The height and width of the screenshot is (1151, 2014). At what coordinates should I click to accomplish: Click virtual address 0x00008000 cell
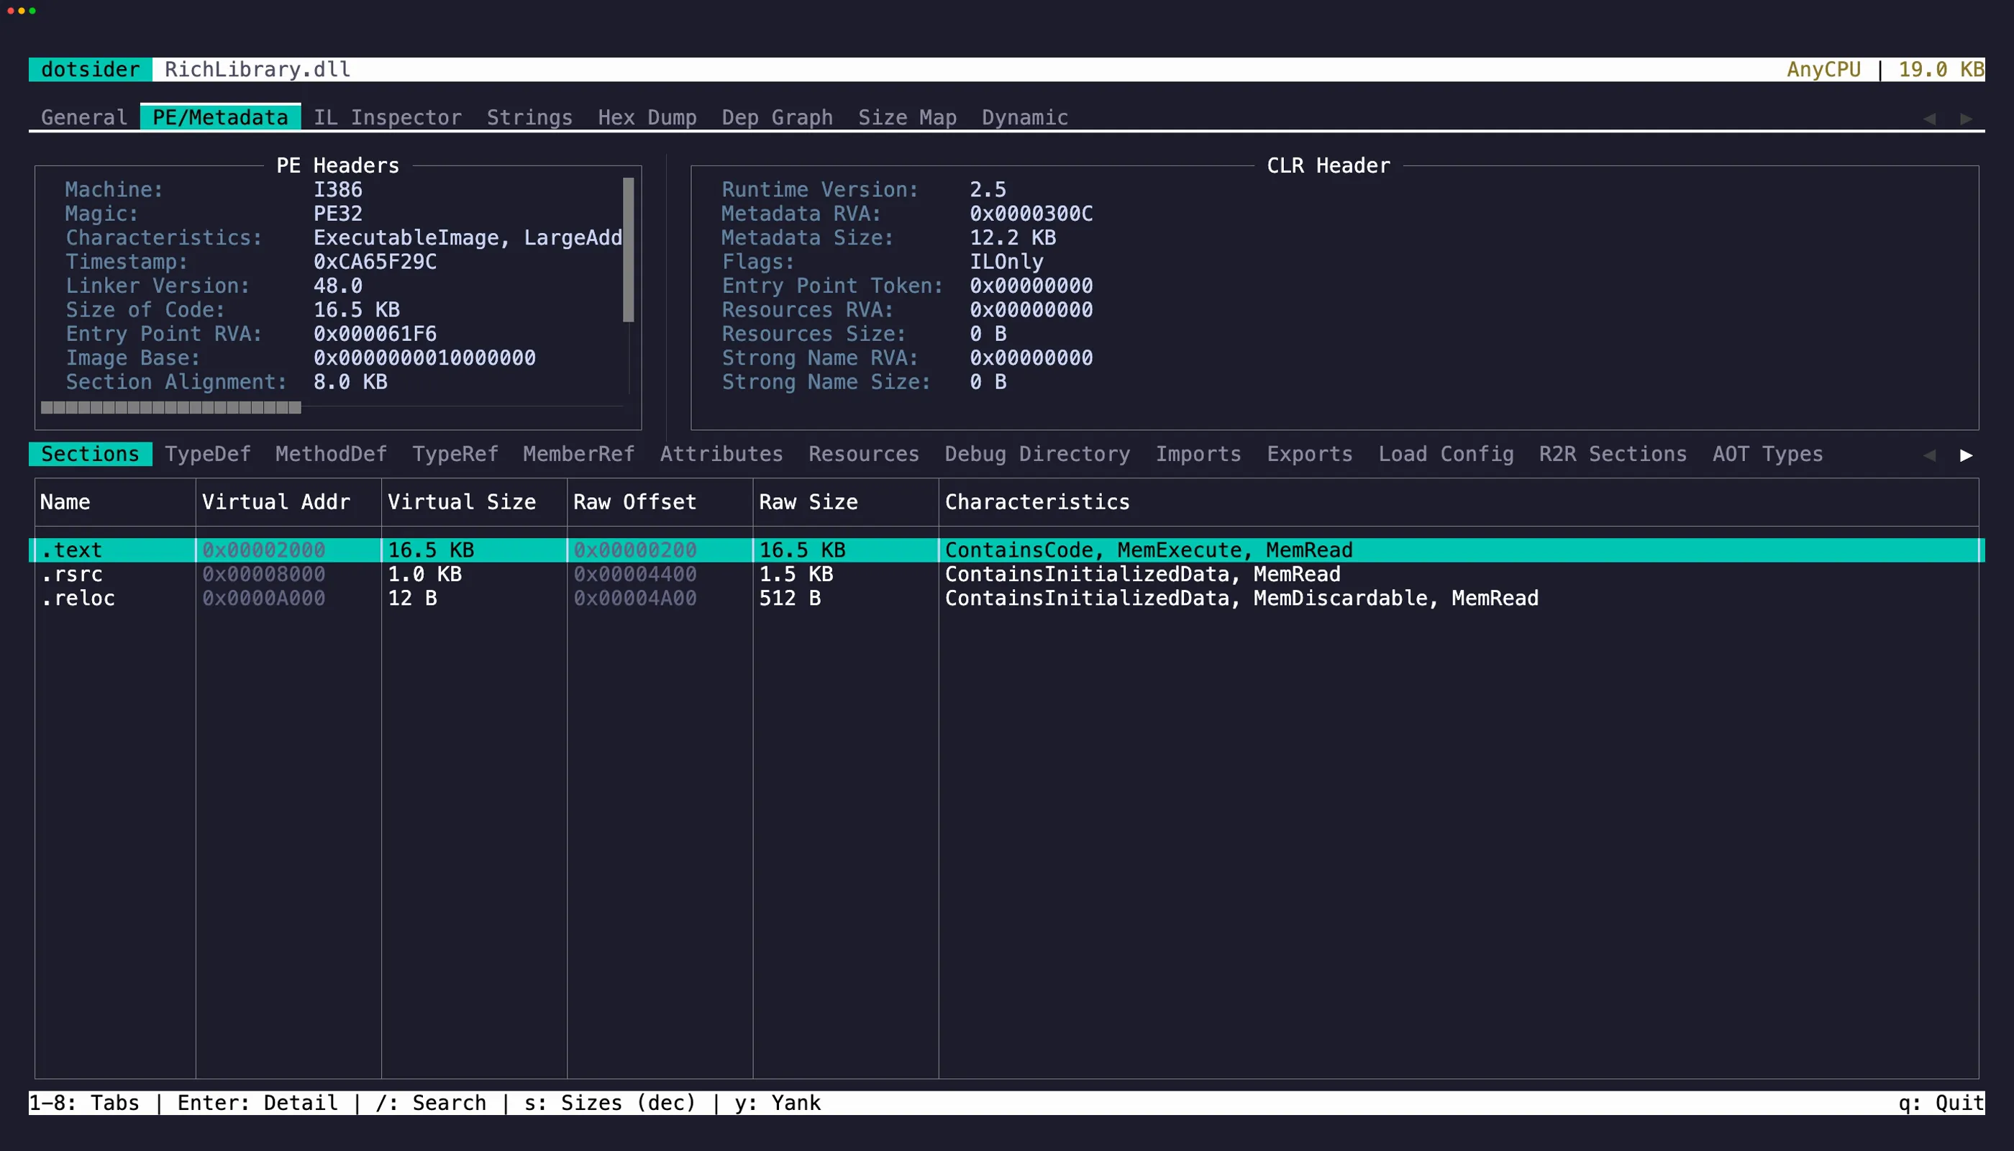coord(263,575)
